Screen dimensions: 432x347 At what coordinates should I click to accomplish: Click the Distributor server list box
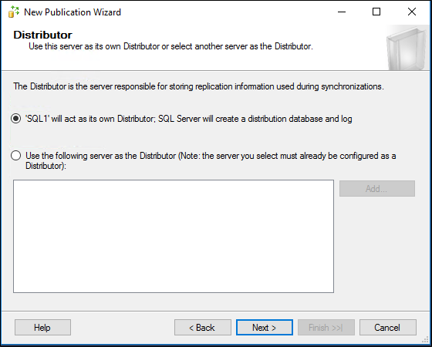coord(174,236)
